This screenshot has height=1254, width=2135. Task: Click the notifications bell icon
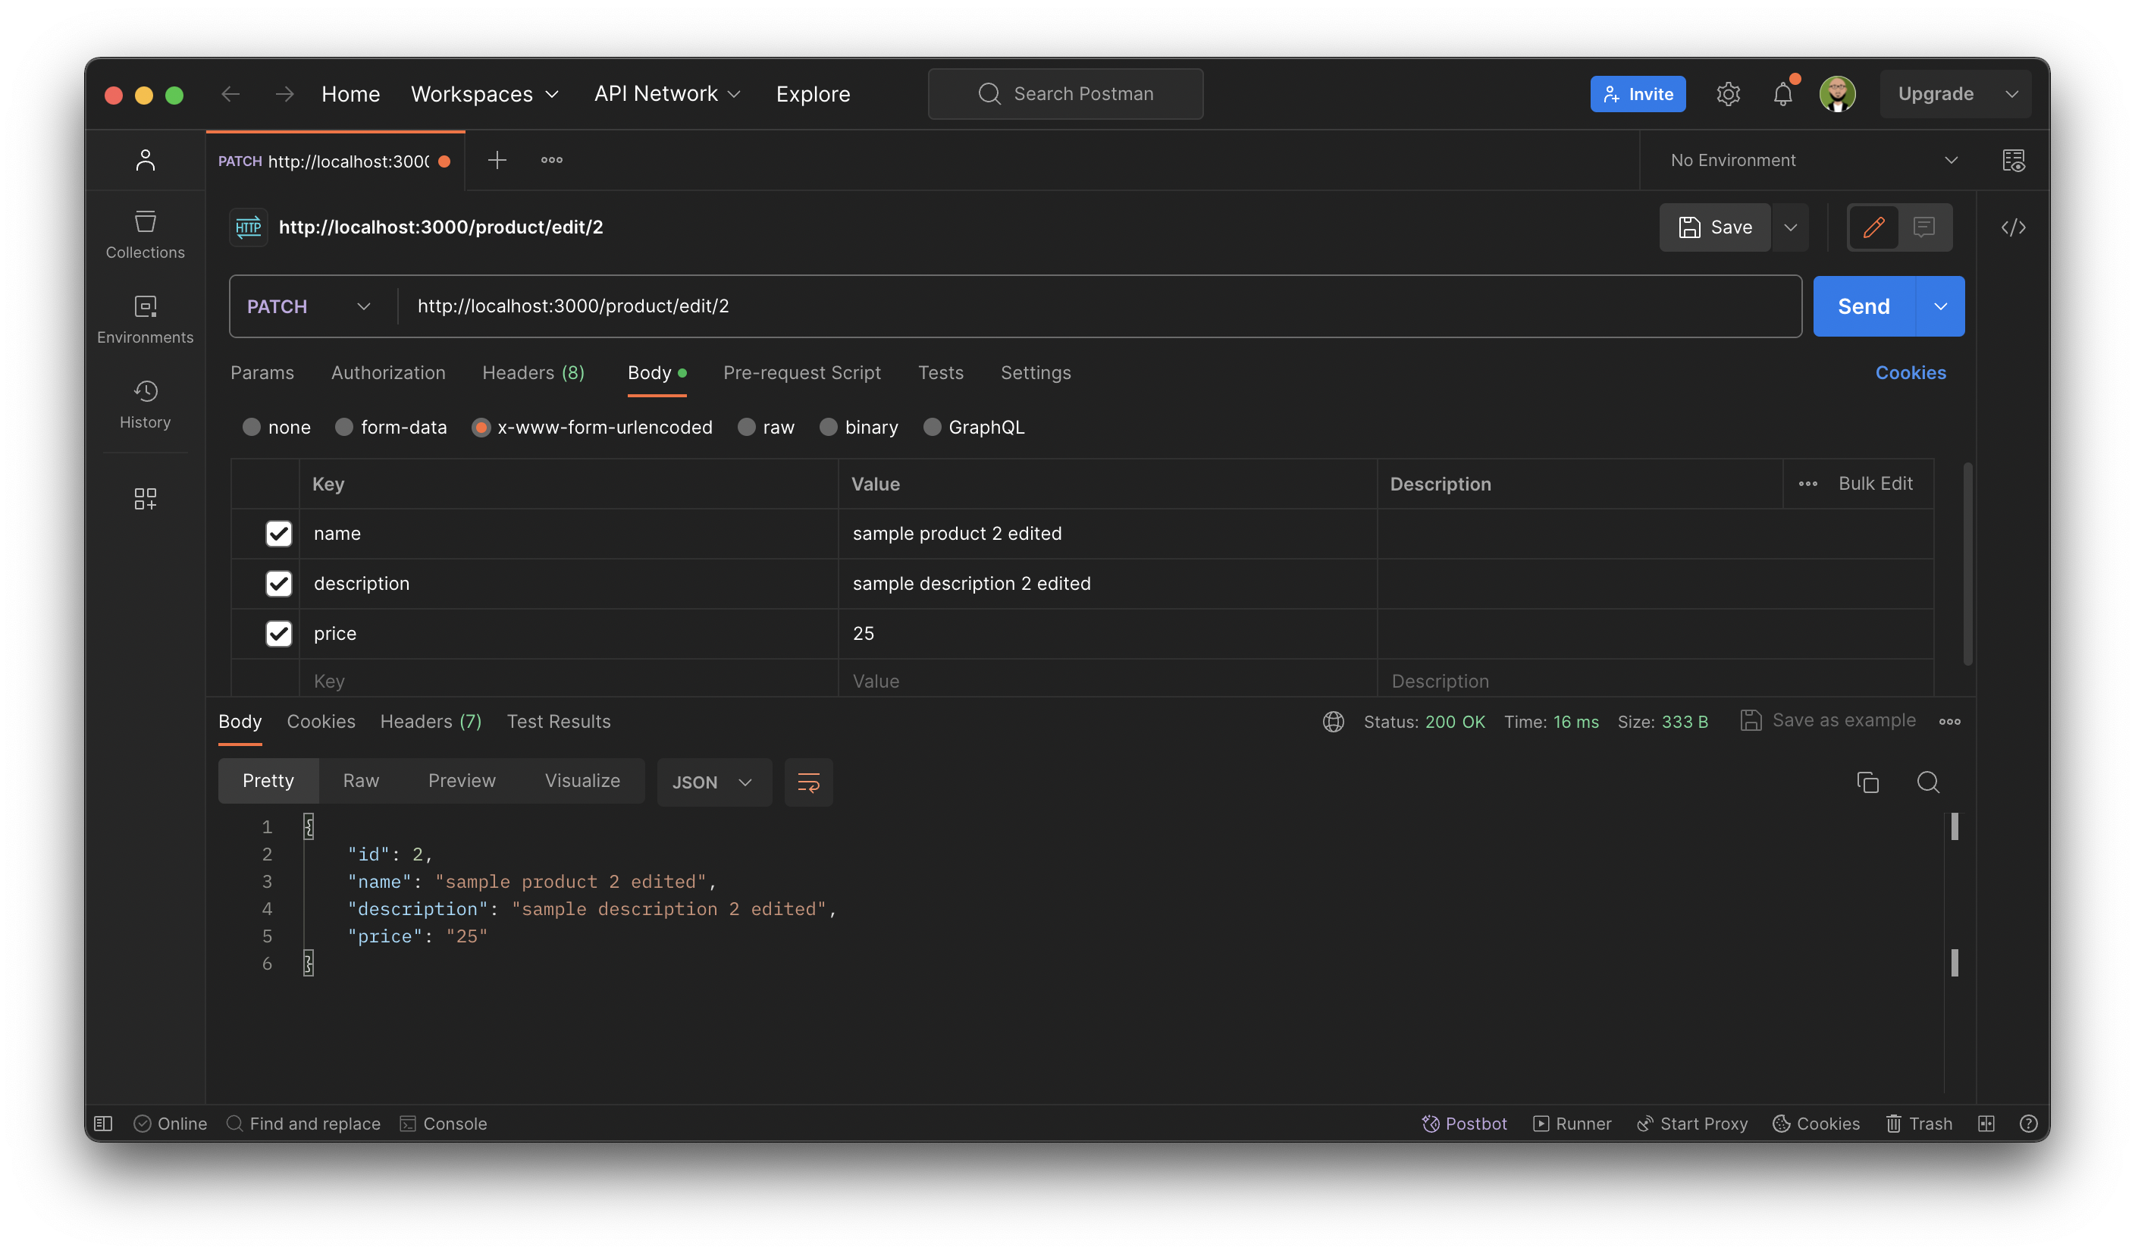1782,94
